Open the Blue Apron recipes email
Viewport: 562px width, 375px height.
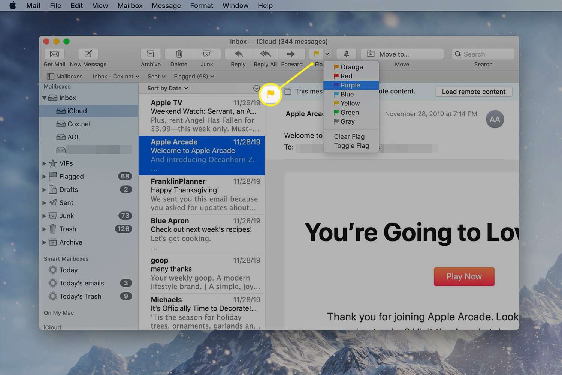(x=202, y=234)
